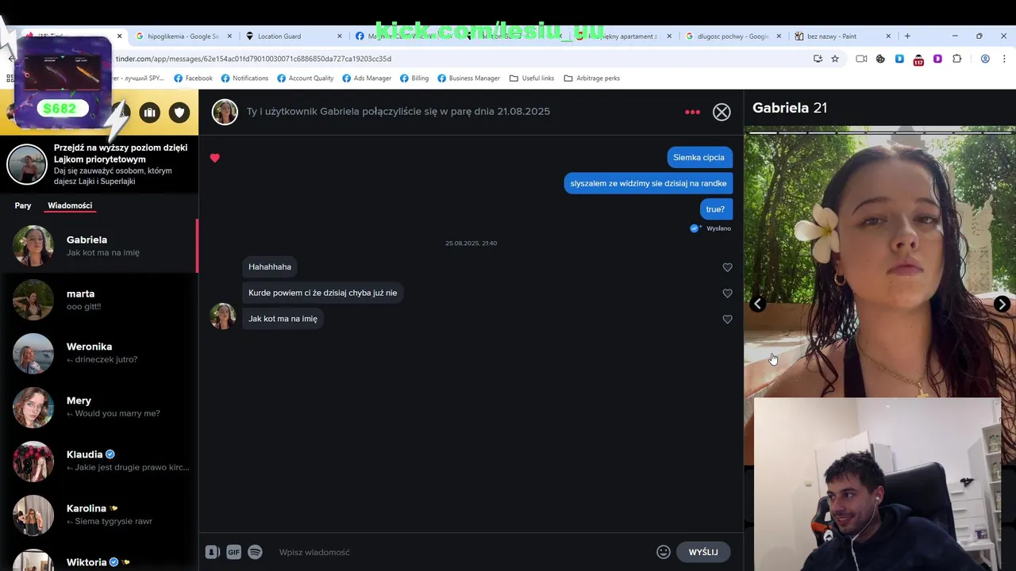The width and height of the screenshot is (1016, 571).
Task: Open the Billing bookmark
Action: pyautogui.click(x=414, y=79)
